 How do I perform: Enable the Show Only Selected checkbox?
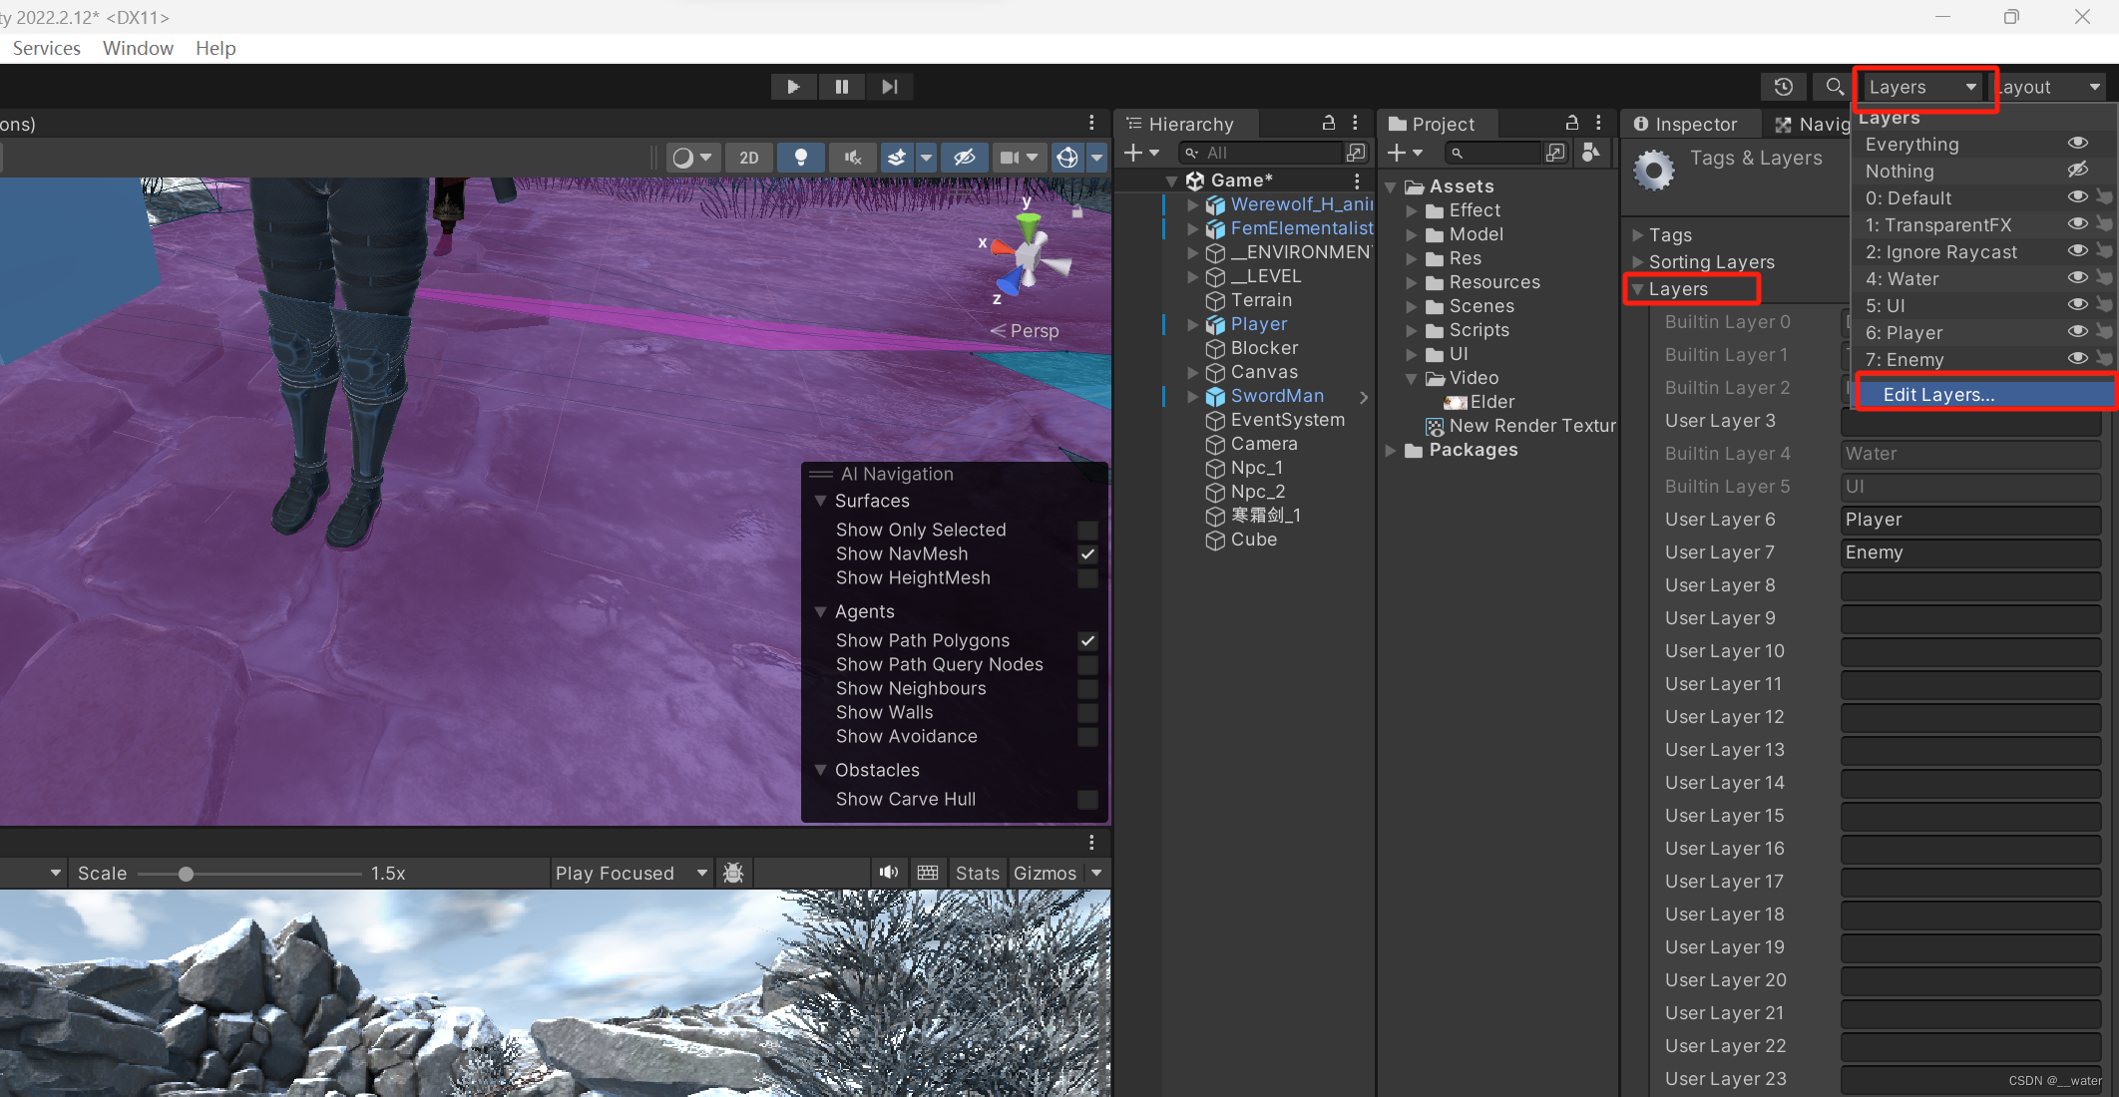[x=1087, y=531]
